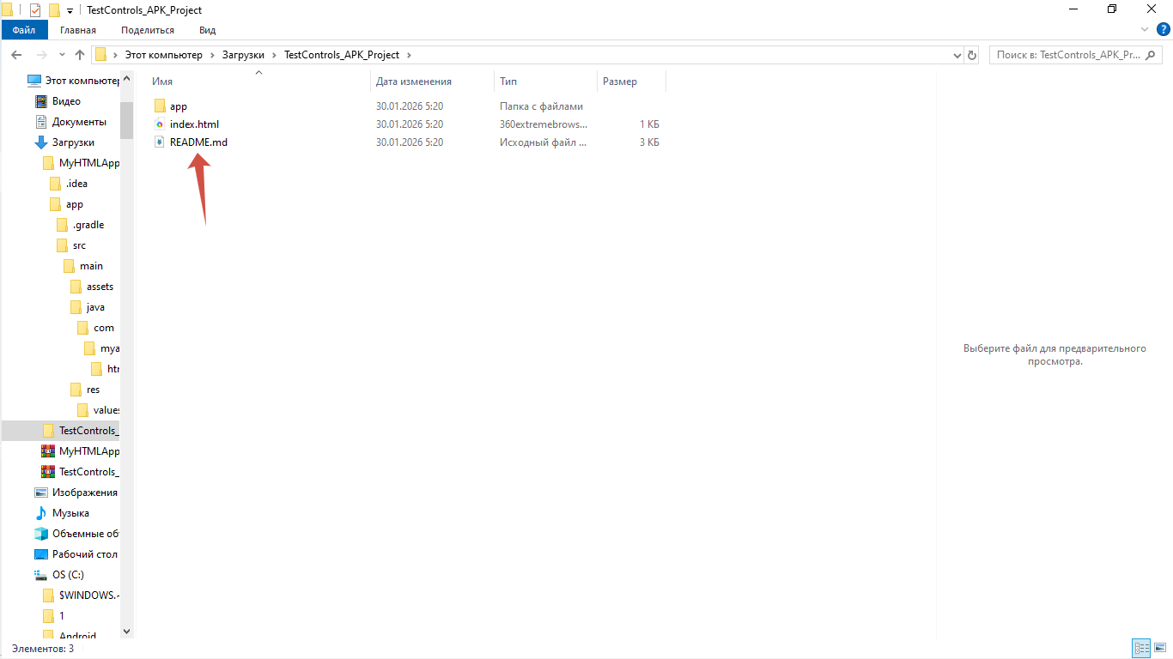The image size is (1173, 659).
Task: Expand the ribbon with chevron
Action: 1146,30
